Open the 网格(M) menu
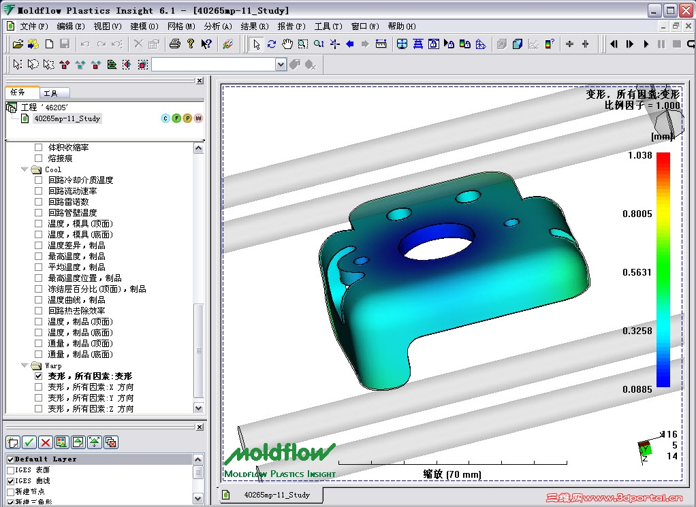 [181, 26]
